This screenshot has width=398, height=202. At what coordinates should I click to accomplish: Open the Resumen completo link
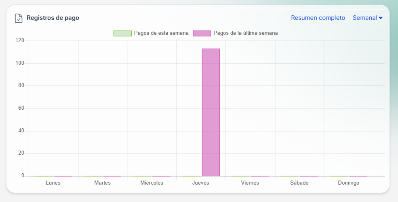click(x=318, y=18)
